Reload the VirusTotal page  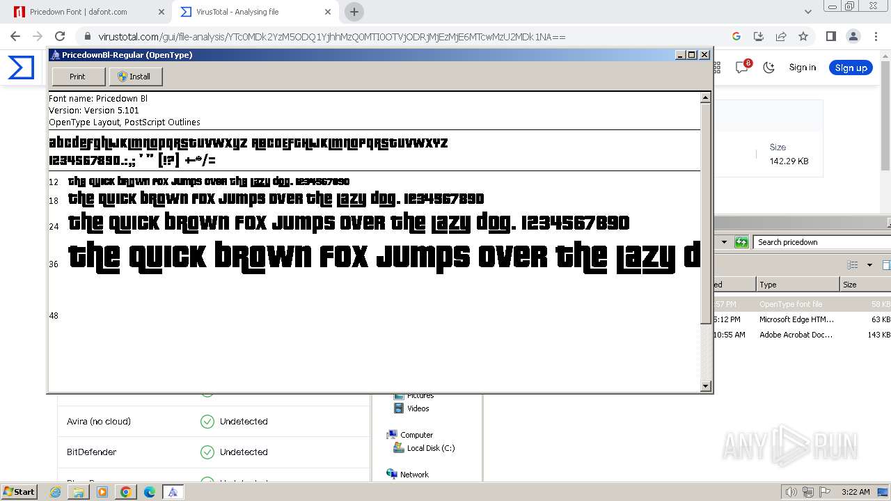tap(60, 36)
